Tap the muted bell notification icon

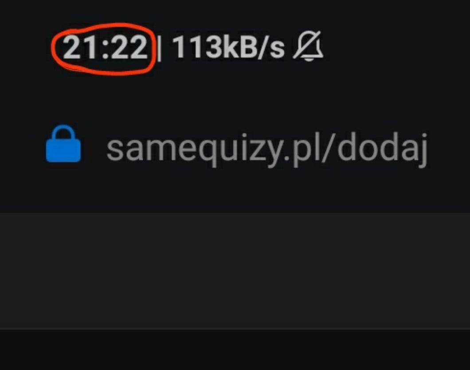pyautogui.click(x=308, y=46)
